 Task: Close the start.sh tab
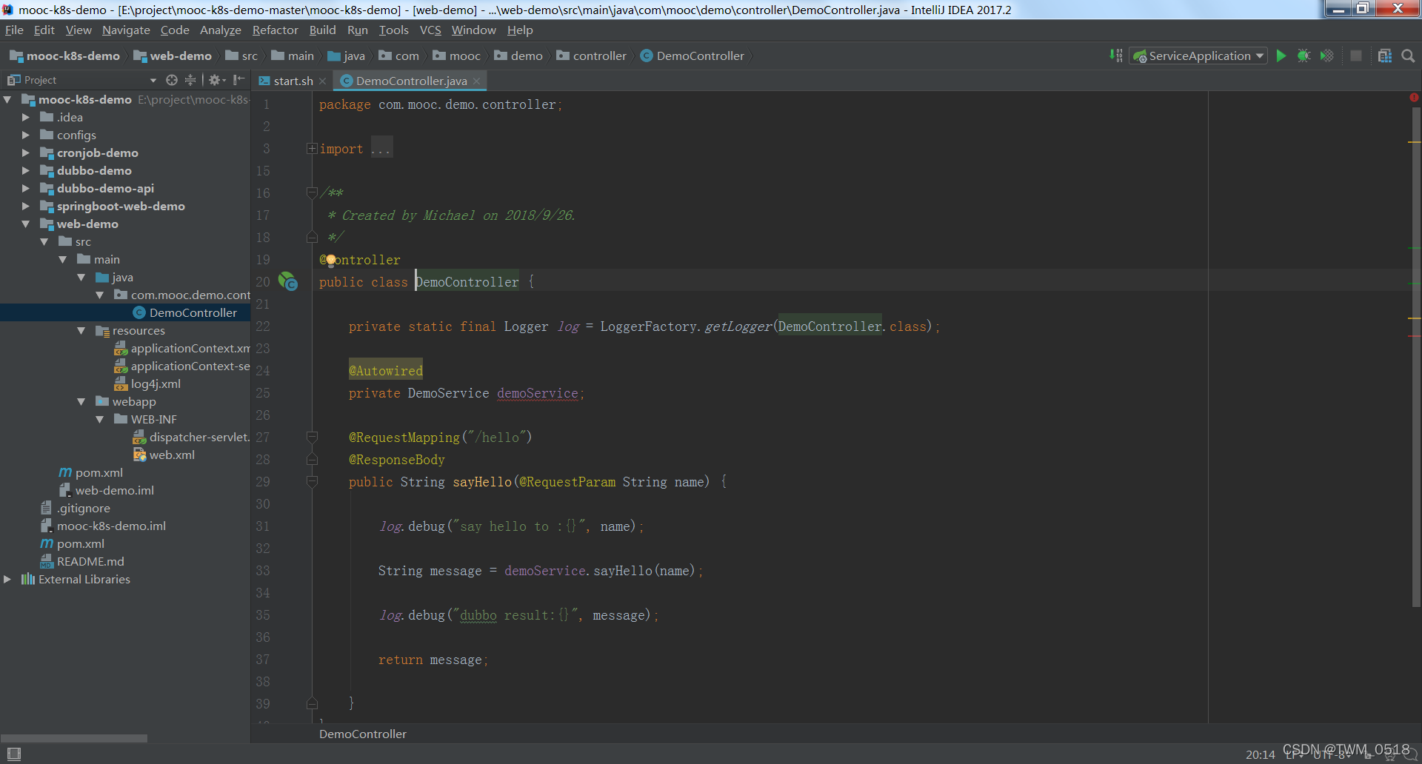[x=323, y=81]
